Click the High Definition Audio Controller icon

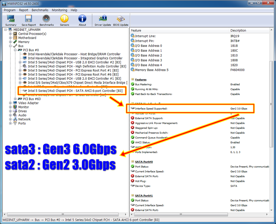pyautogui.click(x=25, y=66)
